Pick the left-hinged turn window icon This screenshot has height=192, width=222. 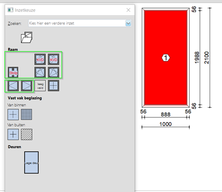pyautogui.click(x=13, y=86)
